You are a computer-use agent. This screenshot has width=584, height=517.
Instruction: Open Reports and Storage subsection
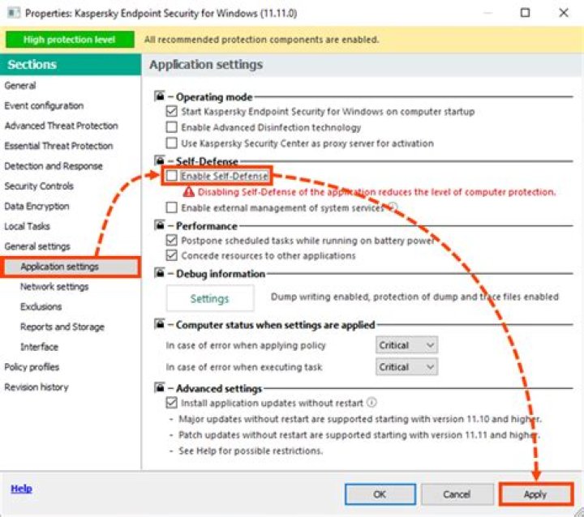[x=62, y=327]
